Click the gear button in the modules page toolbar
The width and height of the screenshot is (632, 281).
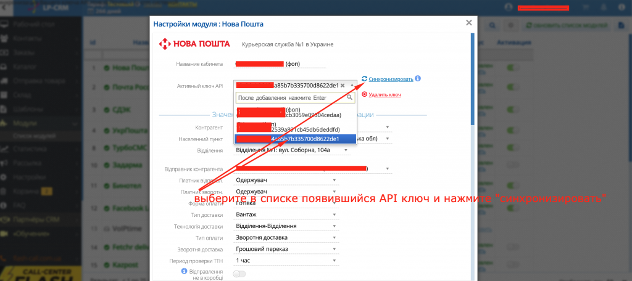(x=510, y=25)
